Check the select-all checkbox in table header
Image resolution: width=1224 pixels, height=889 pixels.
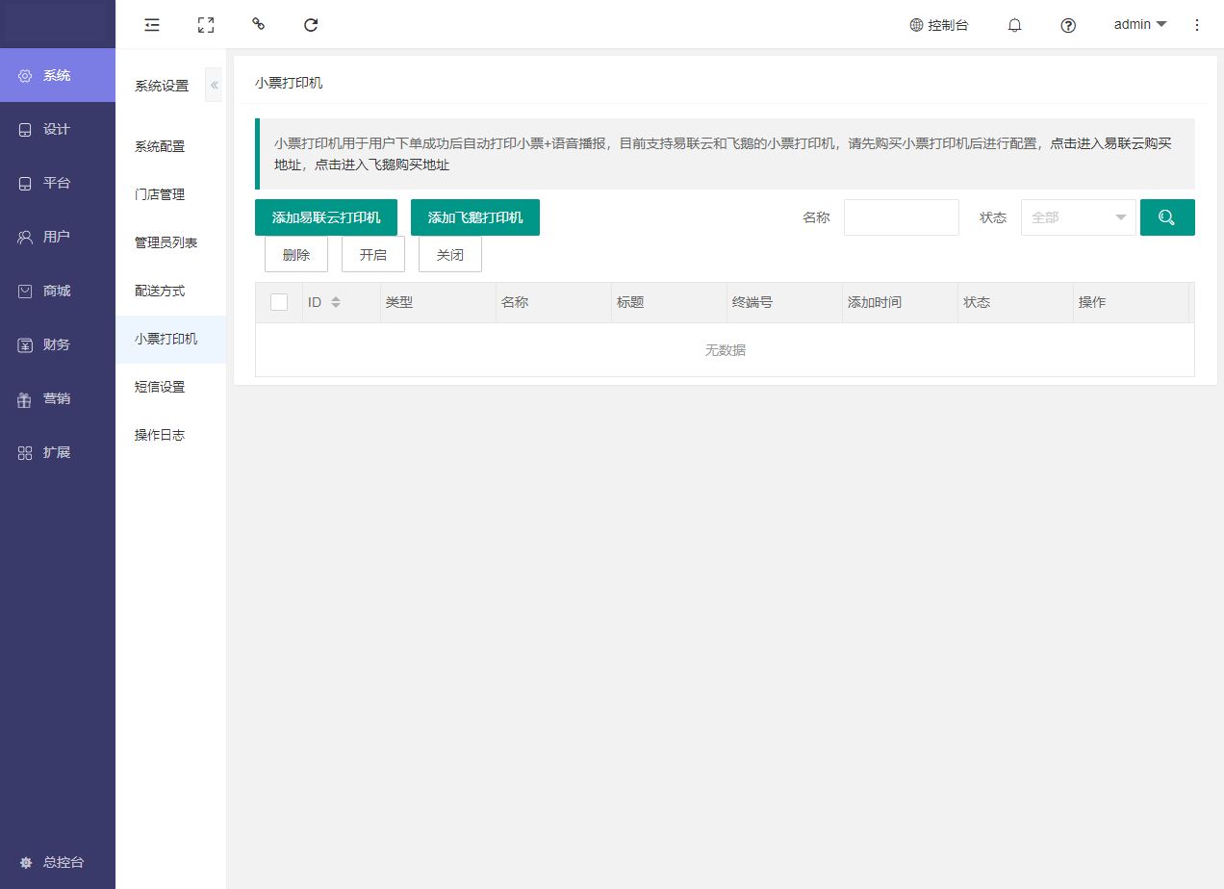click(279, 302)
